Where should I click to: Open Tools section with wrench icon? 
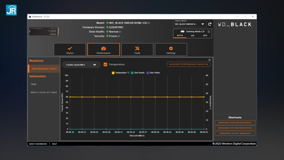pos(137,50)
